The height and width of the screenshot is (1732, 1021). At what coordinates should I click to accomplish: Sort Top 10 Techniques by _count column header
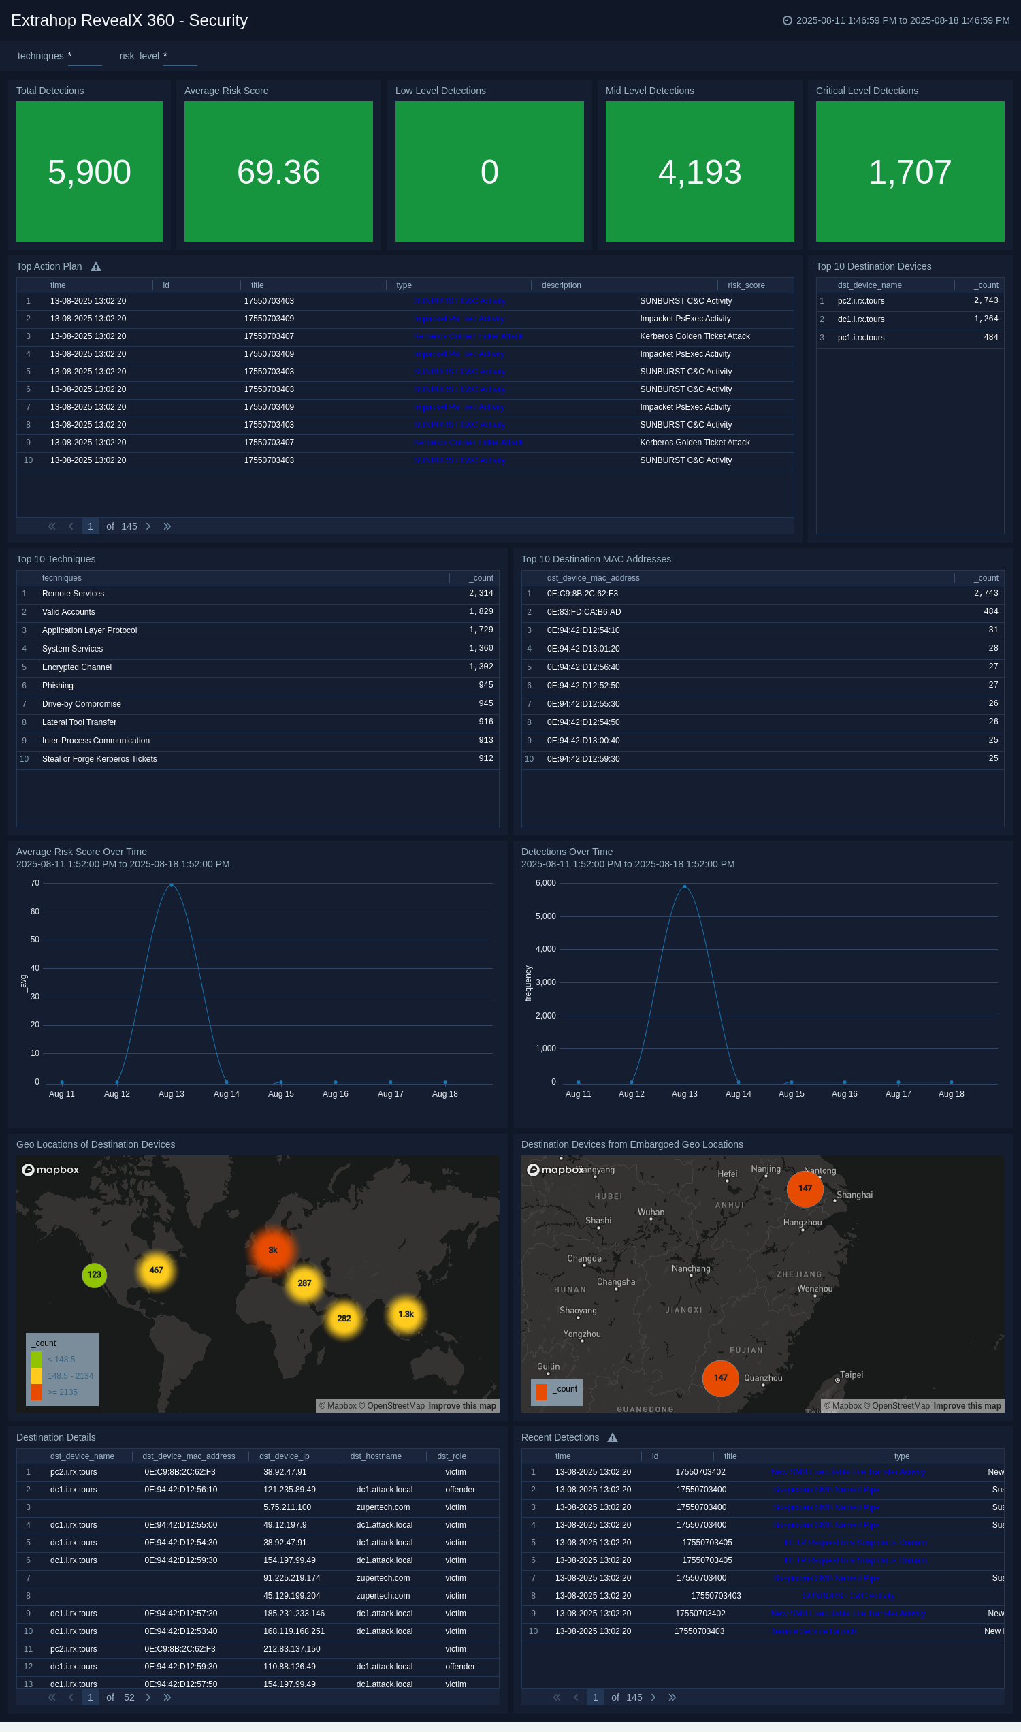[481, 578]
